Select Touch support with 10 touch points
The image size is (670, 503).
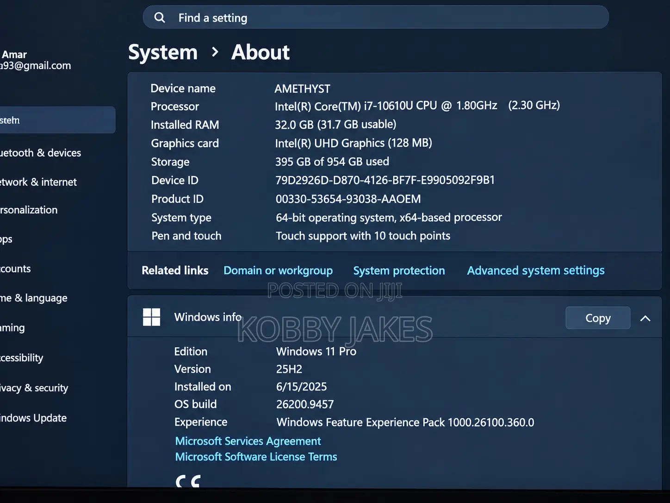[x=363, y=236]
